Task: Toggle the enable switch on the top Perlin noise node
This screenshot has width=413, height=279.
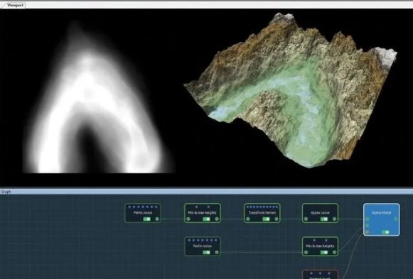Action: click(x=146, y=219)
